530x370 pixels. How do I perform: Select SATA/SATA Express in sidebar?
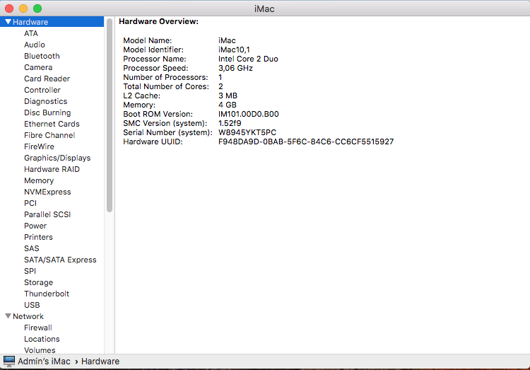pos(60,260)
